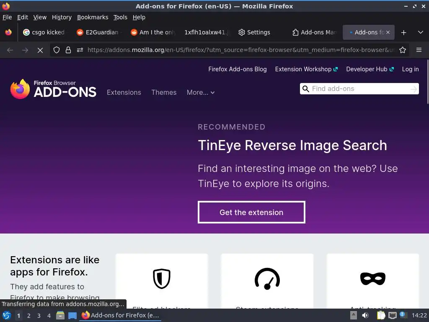Click the mask icon anti-tracking card
The height and width of the screenshot is (322, 429).
click(x=372, y=279)
